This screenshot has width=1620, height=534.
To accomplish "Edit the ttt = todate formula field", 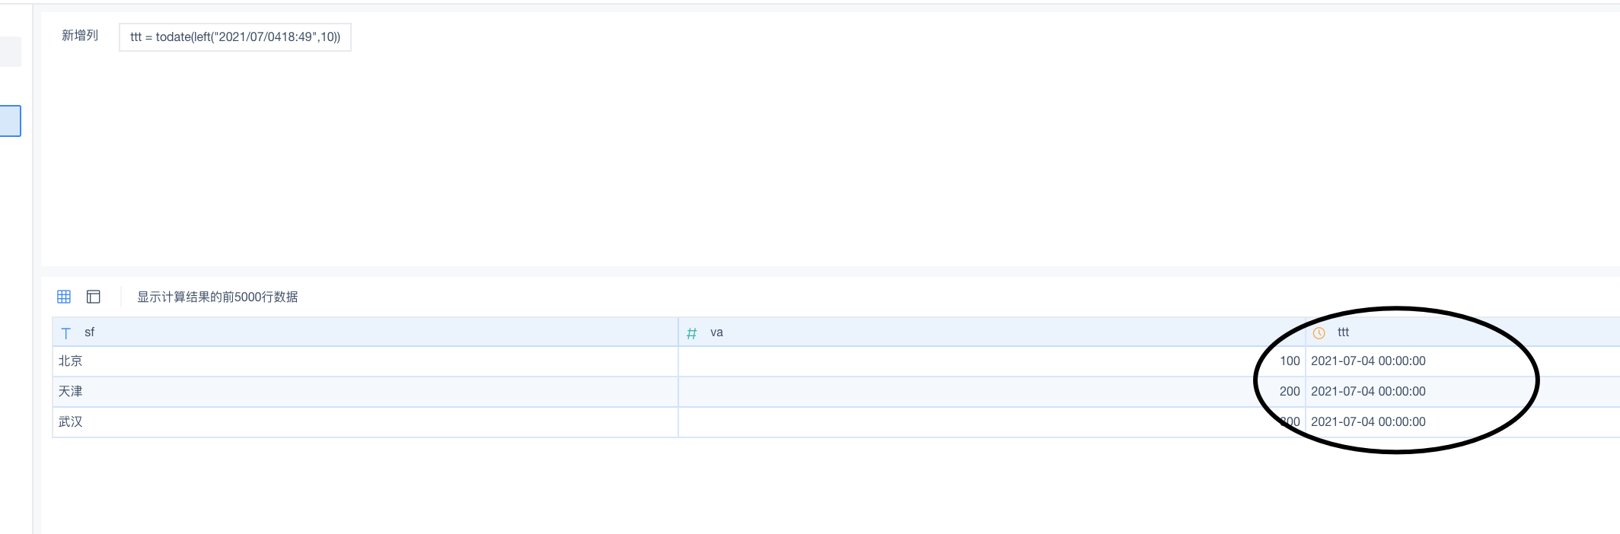I will [x=235, y=37].
